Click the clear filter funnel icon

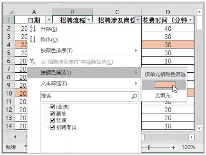(x=33, y=62)
